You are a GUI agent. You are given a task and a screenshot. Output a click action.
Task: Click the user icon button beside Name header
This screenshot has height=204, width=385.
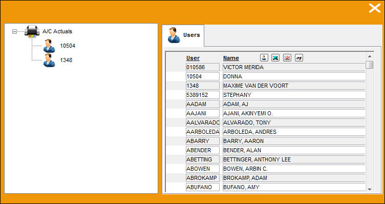click(264, 58)
